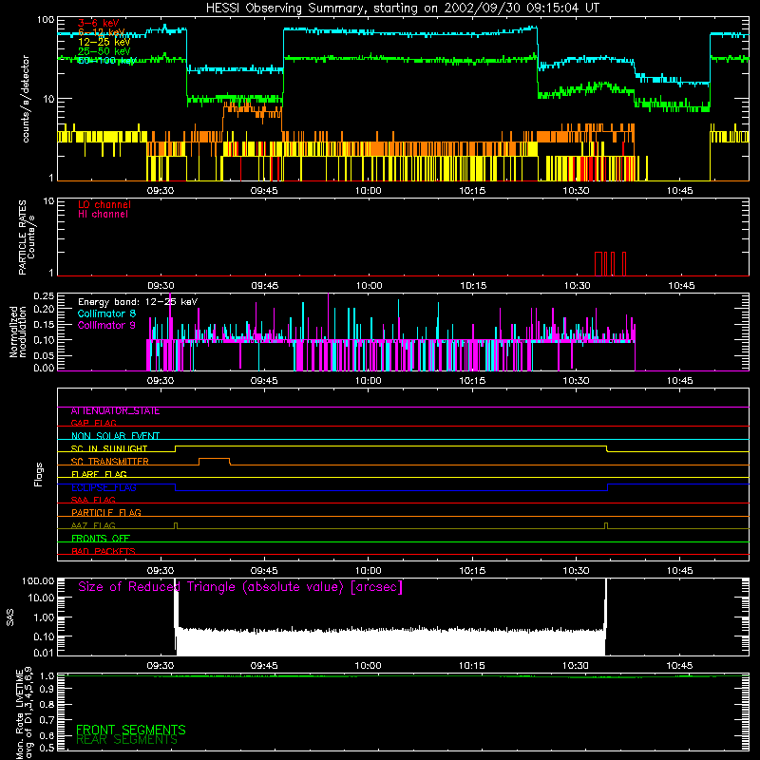Select the PARTICLE_FLAG label
760x760 pixels.
coord(106,513)
